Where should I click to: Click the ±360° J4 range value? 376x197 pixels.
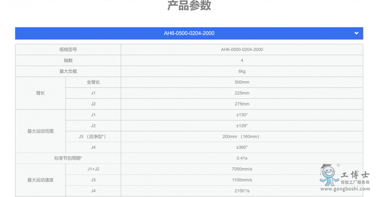[242, 147]
